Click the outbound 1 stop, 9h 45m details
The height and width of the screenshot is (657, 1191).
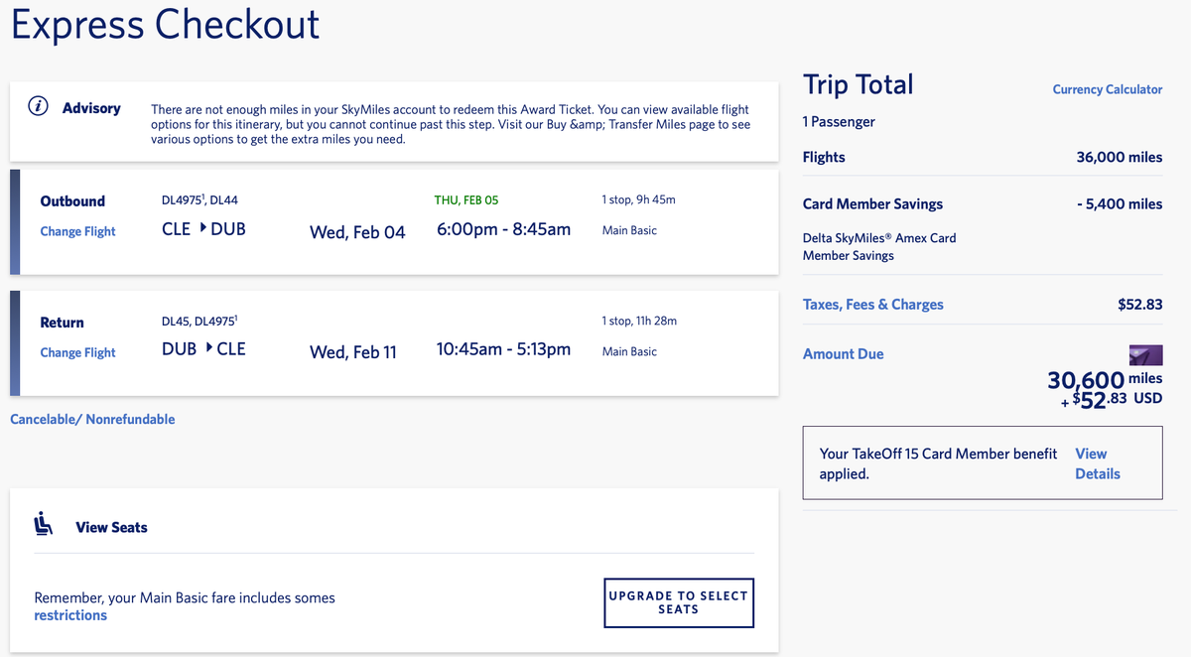pos(638,200)
